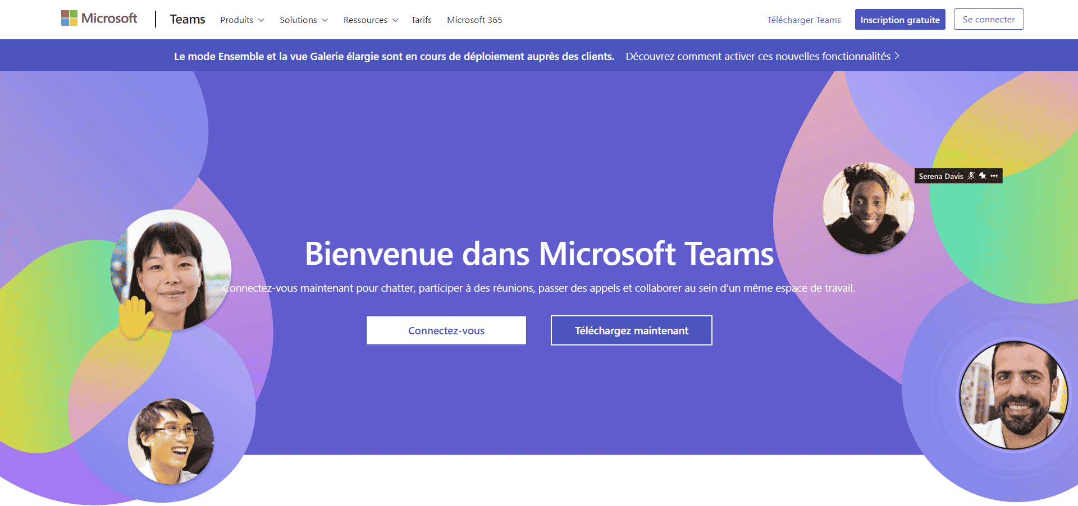Click the Téléchargez maintenant button
This screenshot has height=506, width=1078.
point(631,330)
